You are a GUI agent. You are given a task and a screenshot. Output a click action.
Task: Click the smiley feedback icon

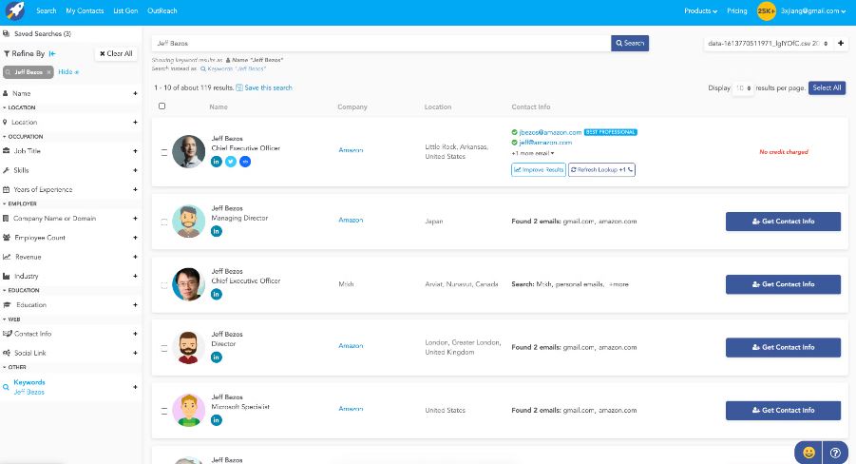click(808, 453)
